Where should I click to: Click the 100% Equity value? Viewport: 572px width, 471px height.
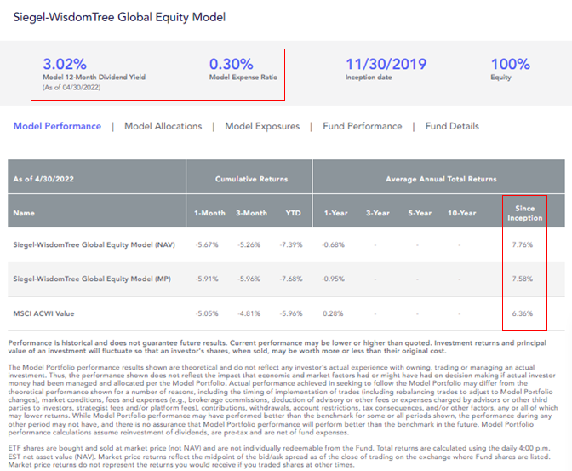[x=511, y=64]
